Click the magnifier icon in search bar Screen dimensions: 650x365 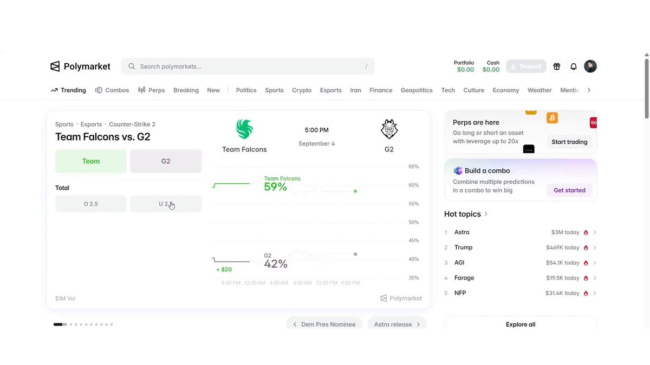[x=132, y=67]
